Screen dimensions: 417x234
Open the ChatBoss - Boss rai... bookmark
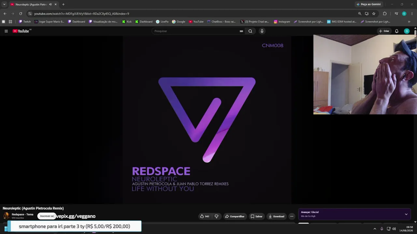point(221,22)
